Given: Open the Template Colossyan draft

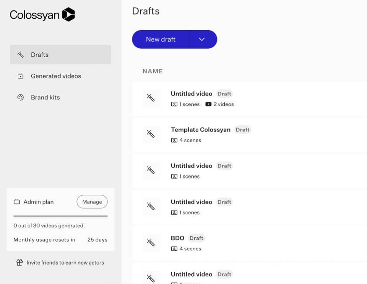Looking at the screenshot, I should coord(200,130).
